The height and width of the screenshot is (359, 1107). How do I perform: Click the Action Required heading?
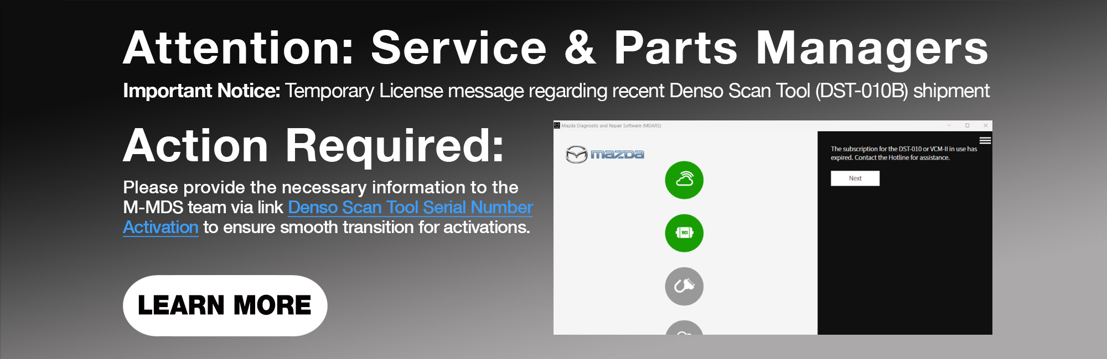pos(313,146)
